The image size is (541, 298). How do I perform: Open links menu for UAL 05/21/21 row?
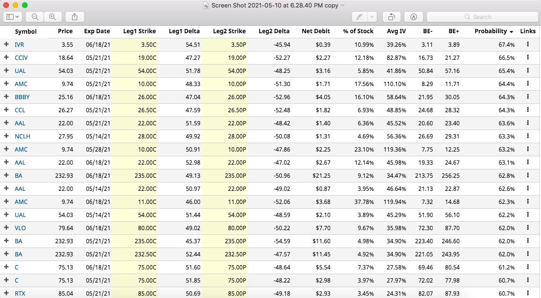pos(527,70)
